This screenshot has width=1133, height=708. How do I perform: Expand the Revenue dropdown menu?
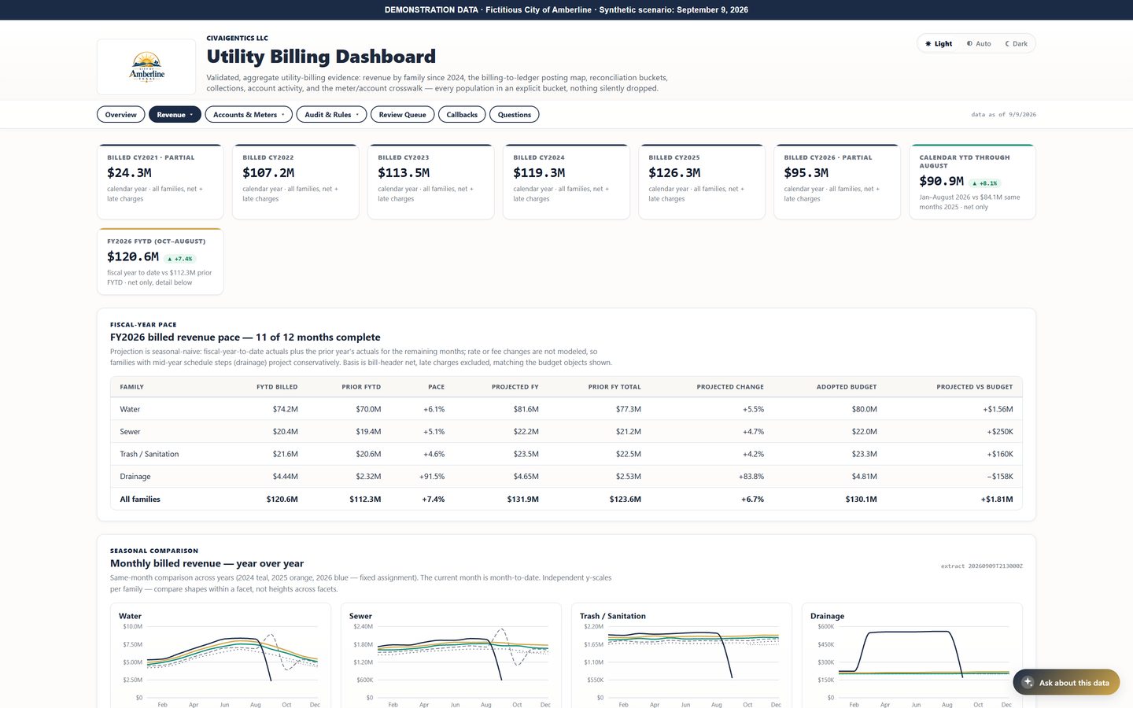pos(175,115)
